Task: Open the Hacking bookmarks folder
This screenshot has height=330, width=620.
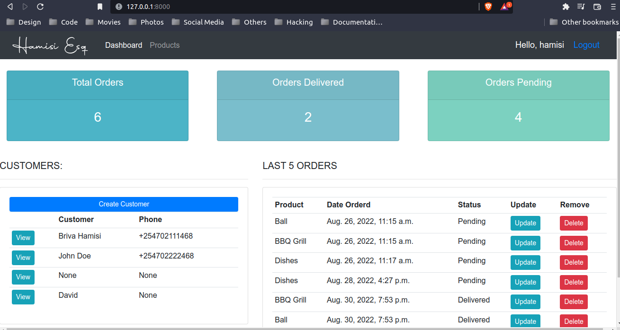Action: [x=294, y=22]
